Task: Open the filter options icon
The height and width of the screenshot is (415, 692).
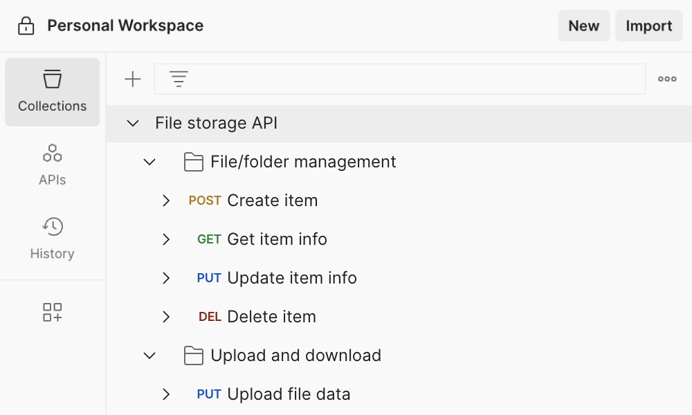Action: pos(179,78)
